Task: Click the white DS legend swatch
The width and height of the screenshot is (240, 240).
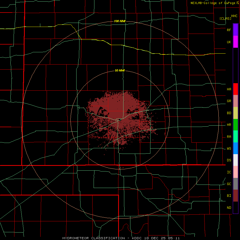Action: click(235, 160)
